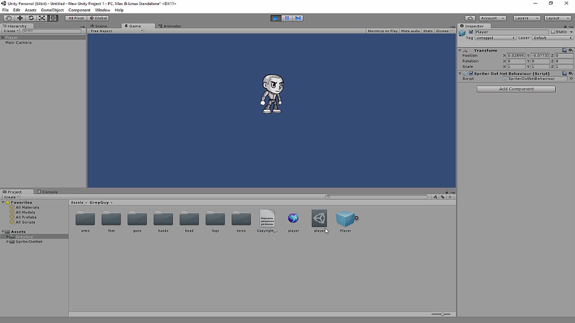This screenshot has width=575, height=323.
Task: Open the cloud services icon
Action: (x=470, y=18)
